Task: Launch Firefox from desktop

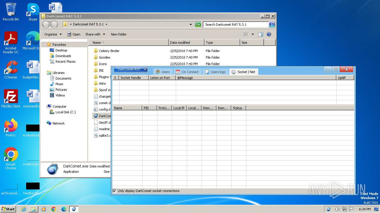Action: (x=11, y=128)
